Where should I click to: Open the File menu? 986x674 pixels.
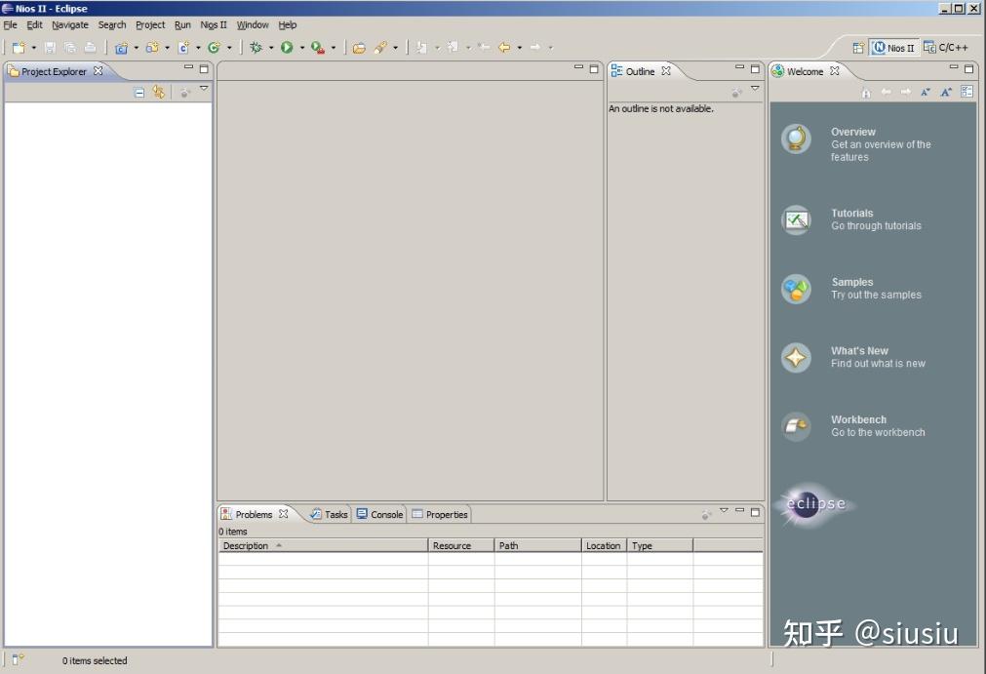click(10, 25)
